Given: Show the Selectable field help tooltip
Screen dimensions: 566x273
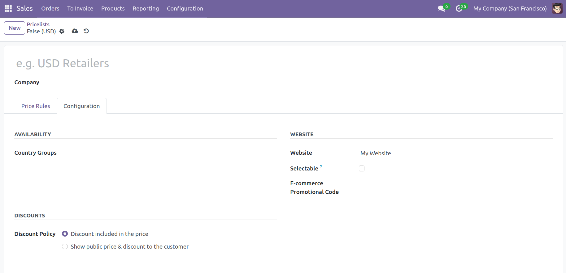Looking at the screenshot, I should point(321,167).
